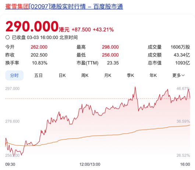
Task: Click the percent change +43.21%
Action: (x=103, y=29)
